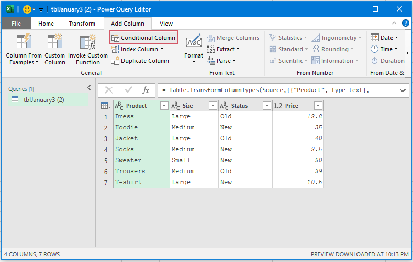
Task: Open the Status column filter dropdown
Action: pos(266,106)
